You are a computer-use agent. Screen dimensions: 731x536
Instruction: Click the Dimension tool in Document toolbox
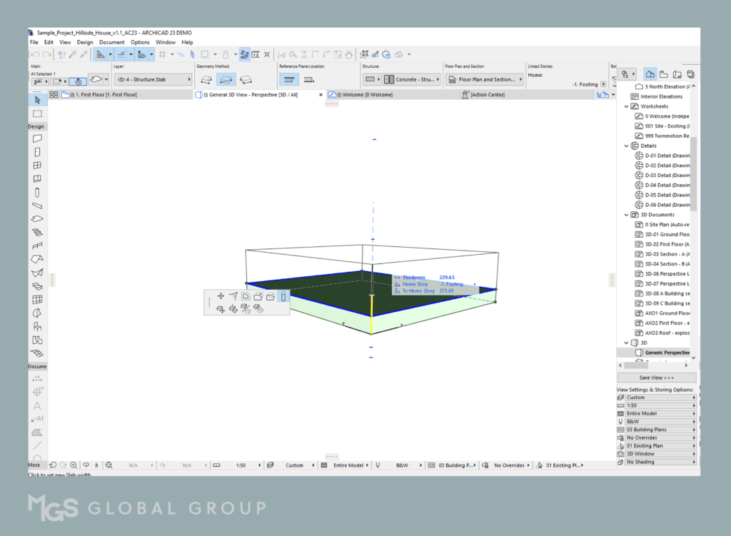(37, 378)
